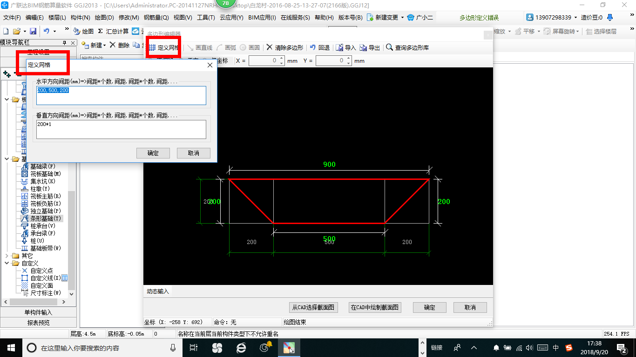
Task: Open the 工具(T) menu
Action: [206, 18]
